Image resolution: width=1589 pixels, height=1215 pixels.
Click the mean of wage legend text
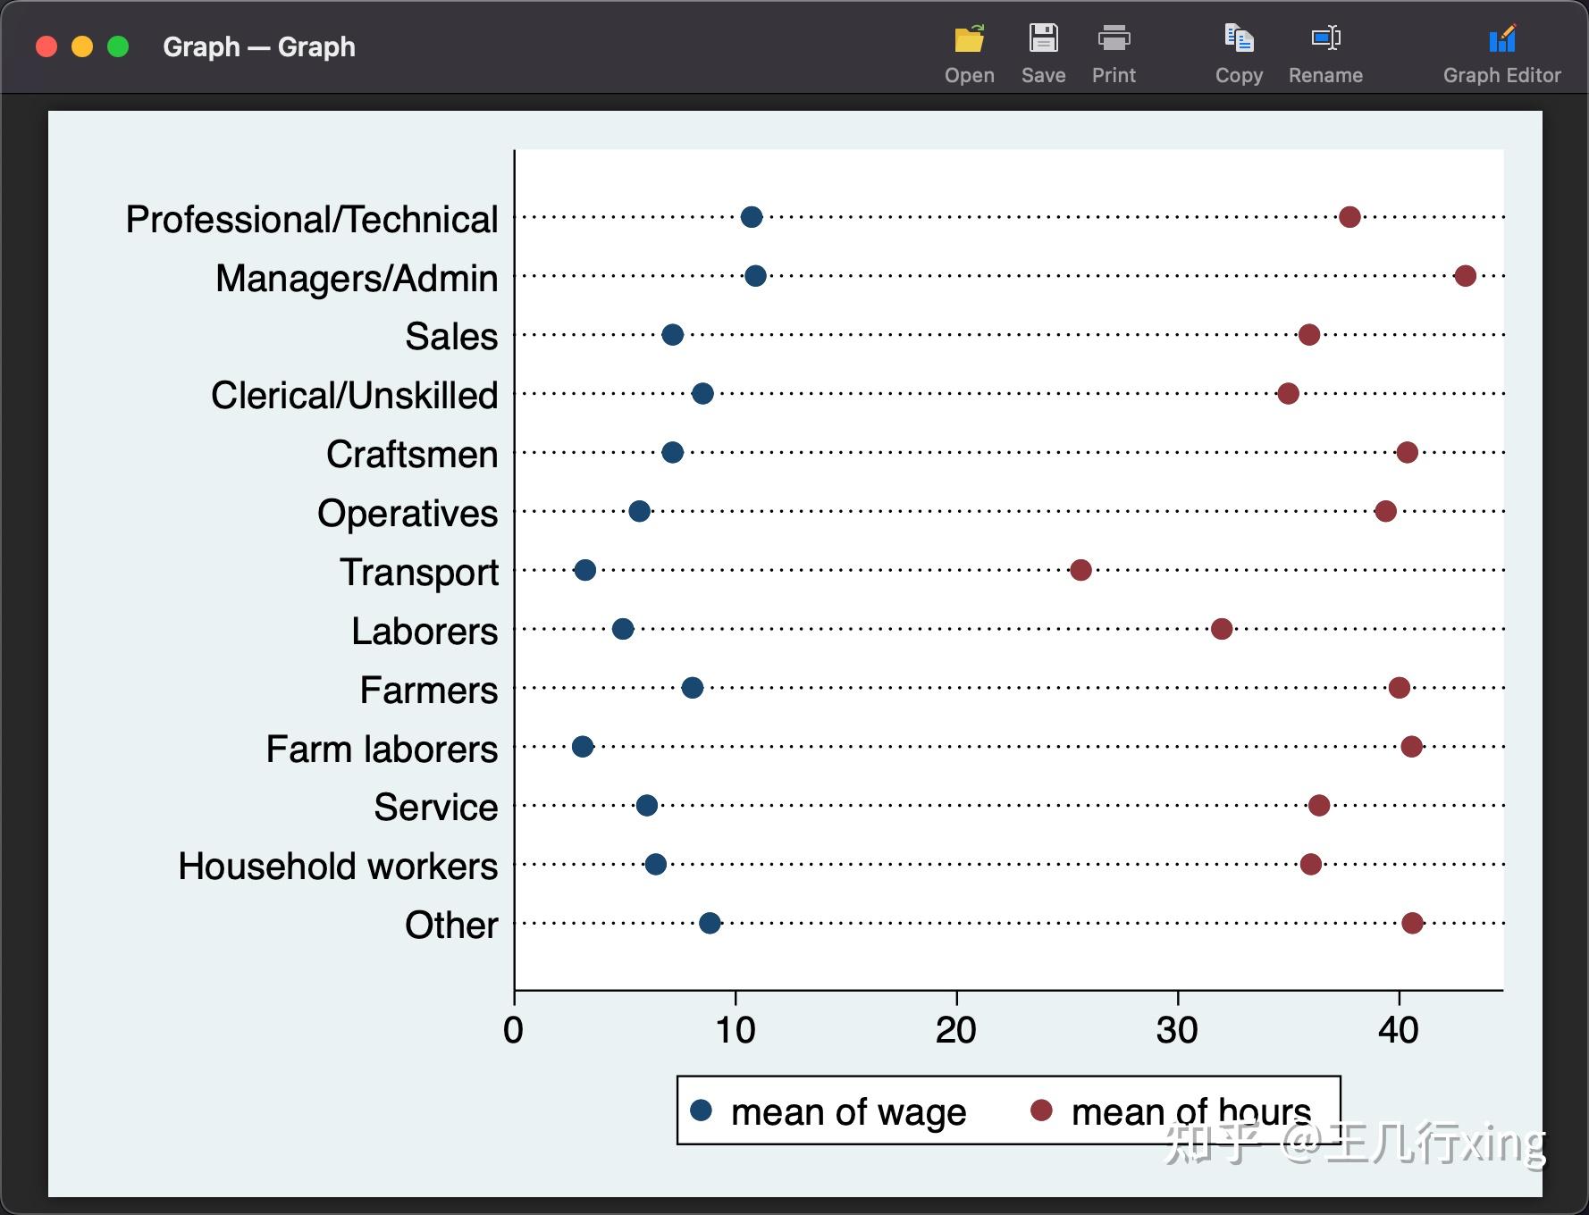point(848,1112)
